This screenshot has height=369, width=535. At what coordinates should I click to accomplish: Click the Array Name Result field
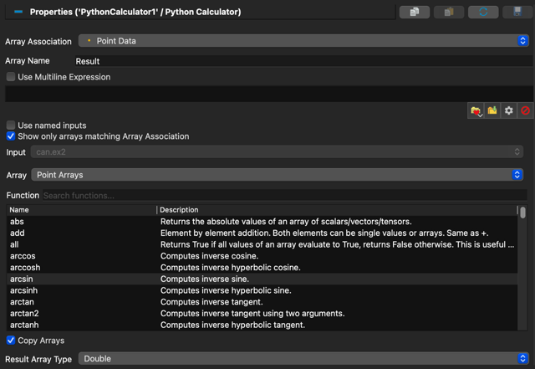(303, 61)
